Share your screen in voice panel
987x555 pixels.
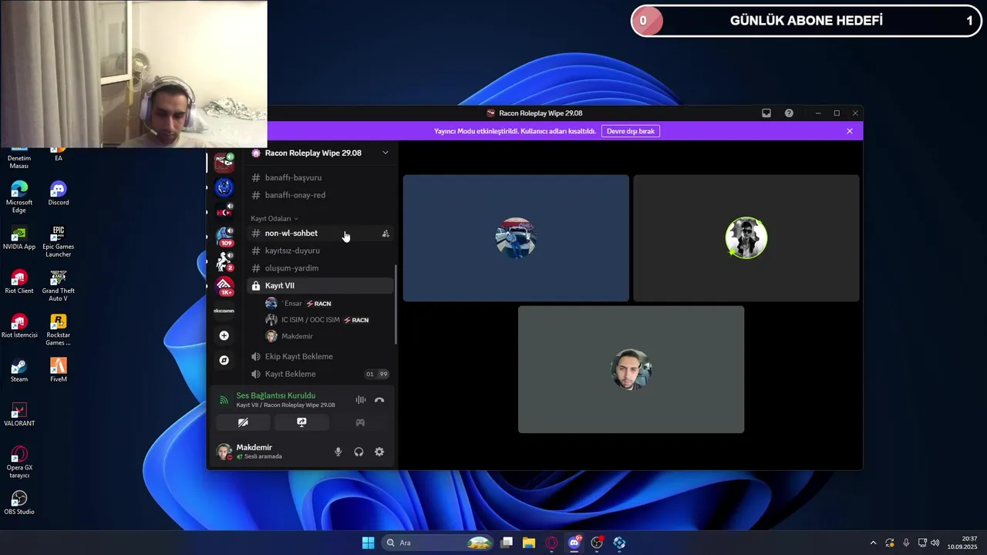[x=301, y=422]
